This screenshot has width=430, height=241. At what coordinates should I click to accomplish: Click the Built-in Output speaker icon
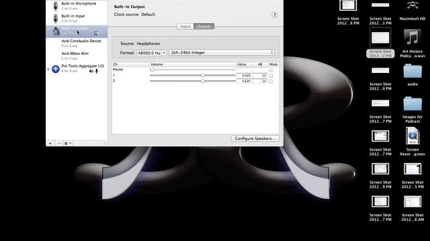56,31
